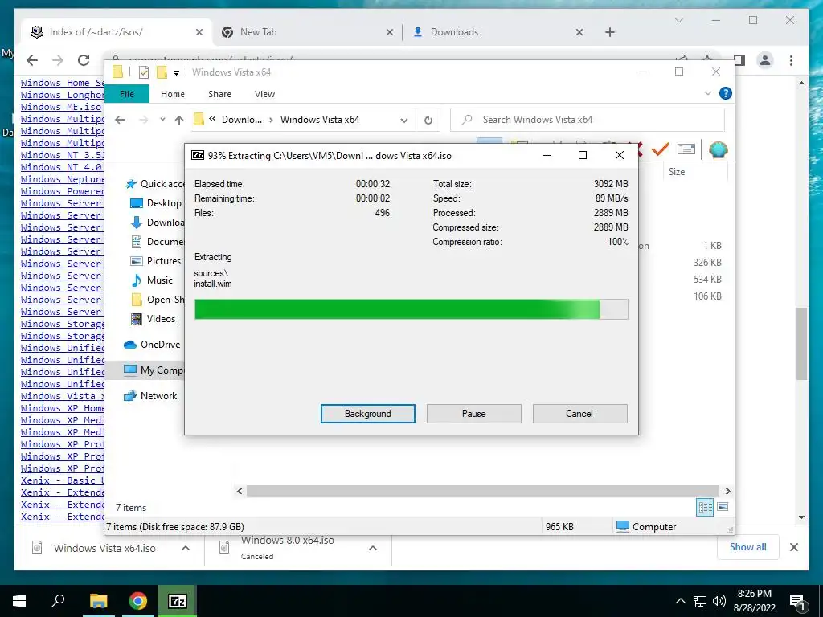This screenshot has height=617, width=823.
Task: Open Open-Shell folder in navigation pane
Action: (158, 300)
